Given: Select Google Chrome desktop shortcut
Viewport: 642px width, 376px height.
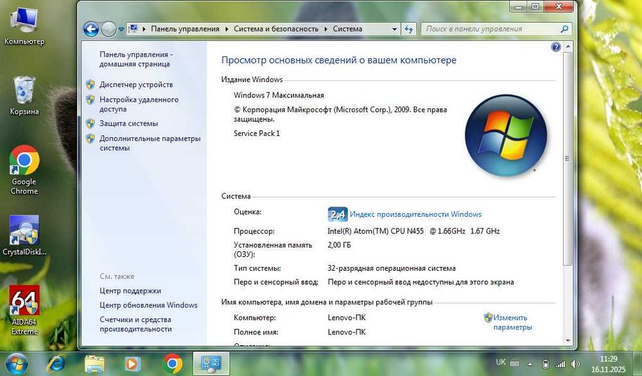Looking at the screenshot, I should click(x=24, y=170).
